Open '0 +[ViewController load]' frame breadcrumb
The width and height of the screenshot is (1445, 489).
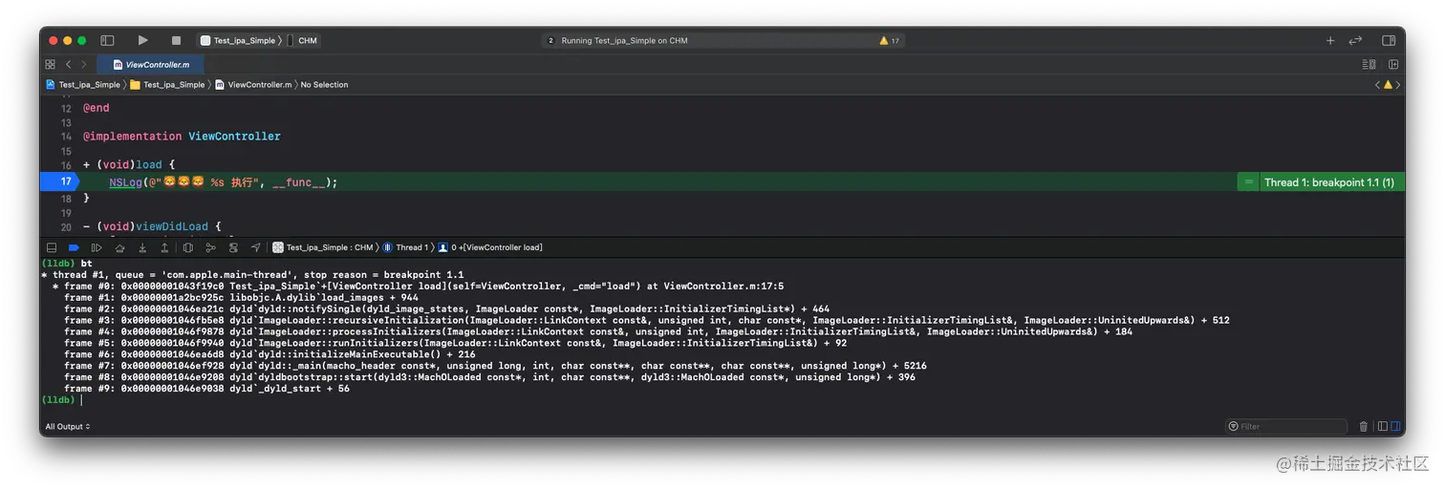pos(491,247)
